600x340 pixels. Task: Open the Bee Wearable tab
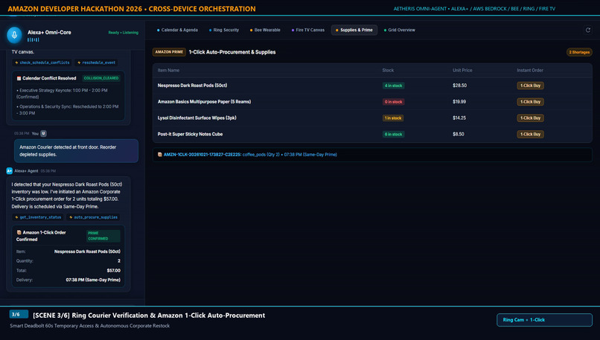265,30
